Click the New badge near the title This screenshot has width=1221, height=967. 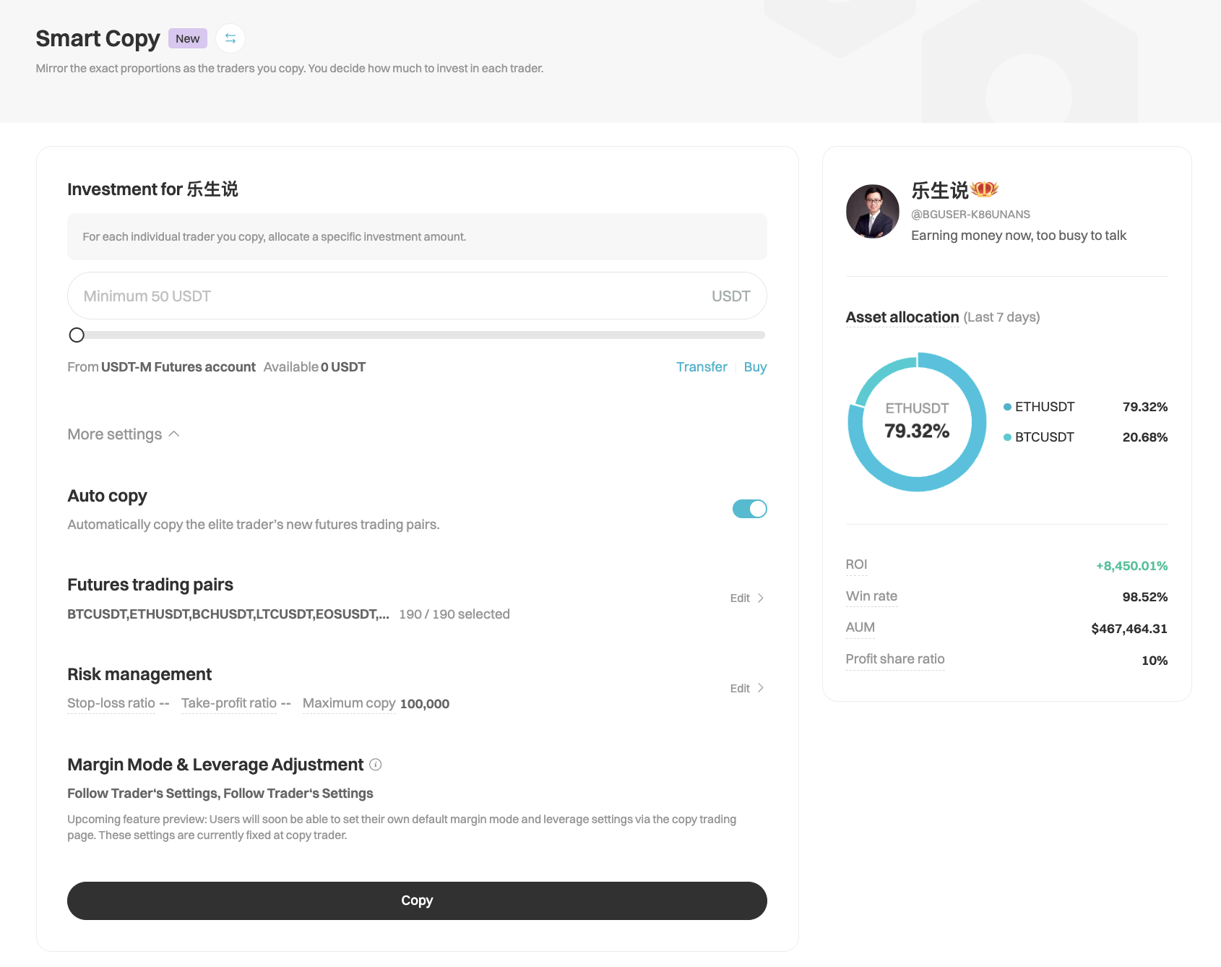188,38
